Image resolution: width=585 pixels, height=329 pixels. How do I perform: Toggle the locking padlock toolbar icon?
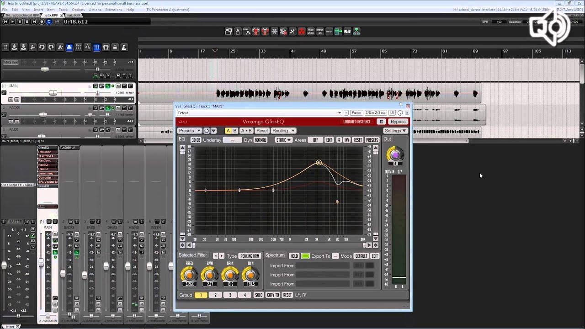point(115,47)
